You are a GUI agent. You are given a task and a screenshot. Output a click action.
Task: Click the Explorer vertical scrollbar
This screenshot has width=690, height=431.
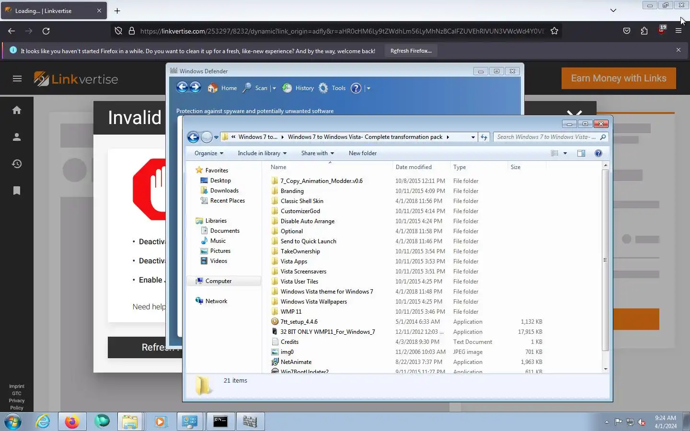[x=605, y=260]
